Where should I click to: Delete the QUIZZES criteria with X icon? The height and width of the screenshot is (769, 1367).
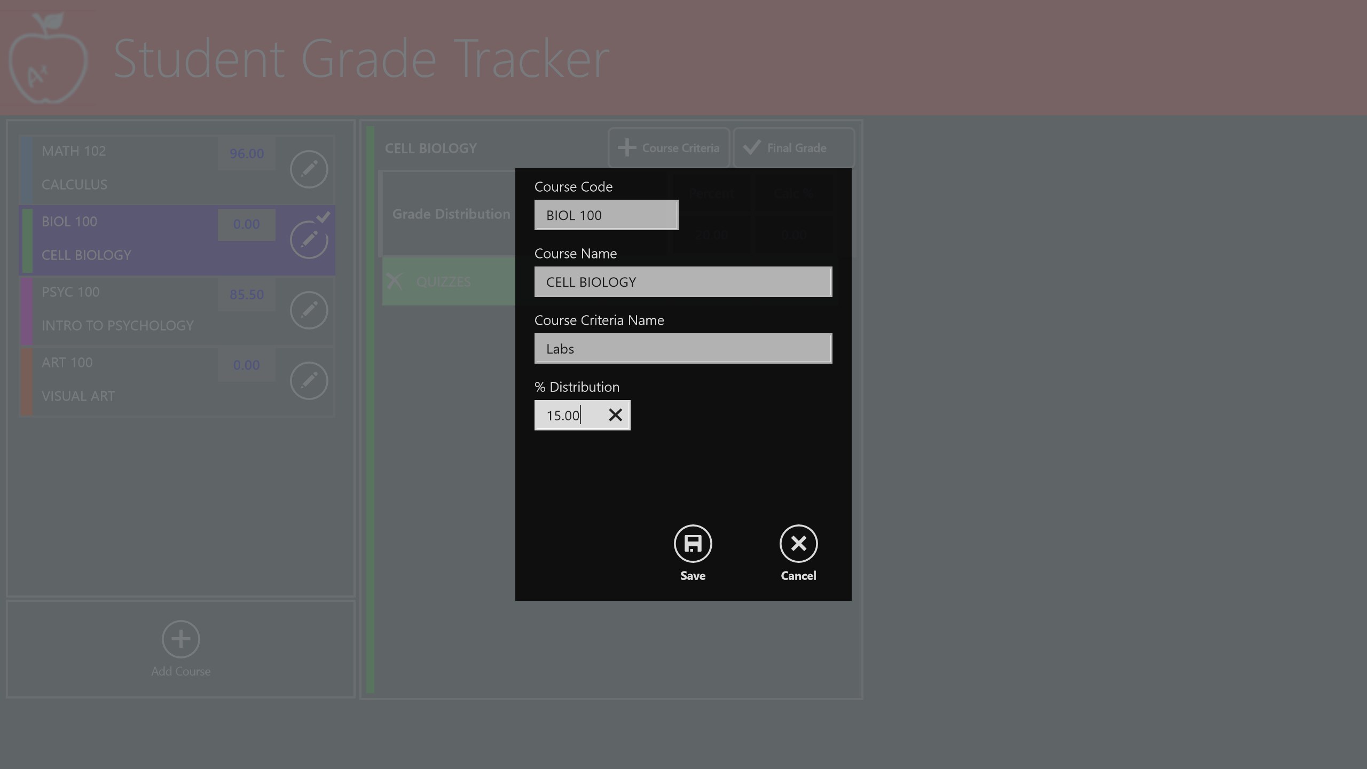point(395,281)
